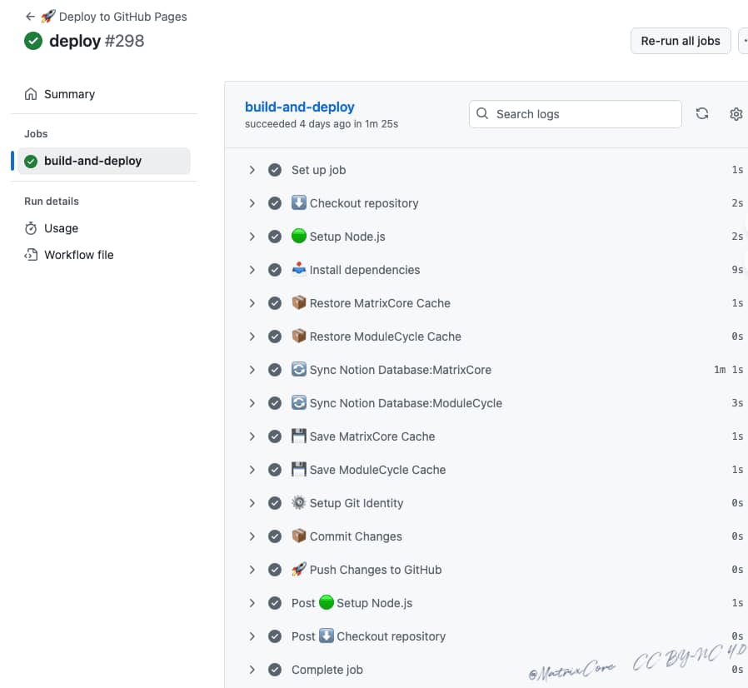Click the refresh logs icon
This screenshot has height=688, width=748.
click(x=702, y=114)
